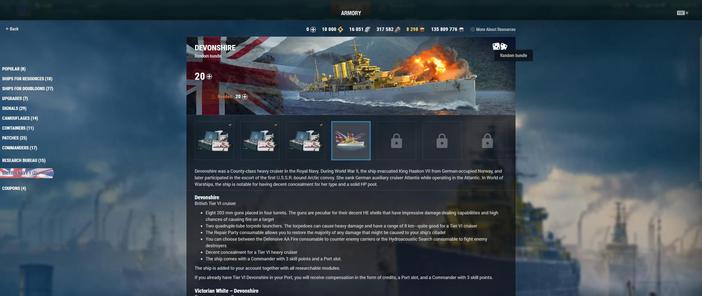The height and width of the screenshot is (296, 702).
Task: Click the Research Points icon beside 10 000
Action: point(340,30)
